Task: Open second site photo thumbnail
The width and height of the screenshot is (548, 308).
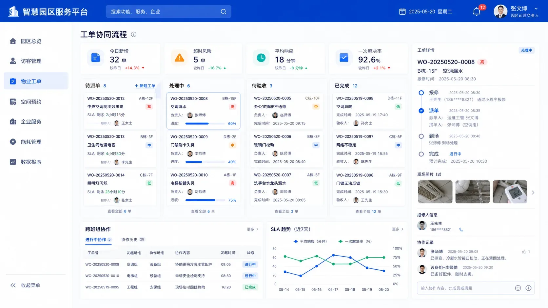Action: [472, 192]
